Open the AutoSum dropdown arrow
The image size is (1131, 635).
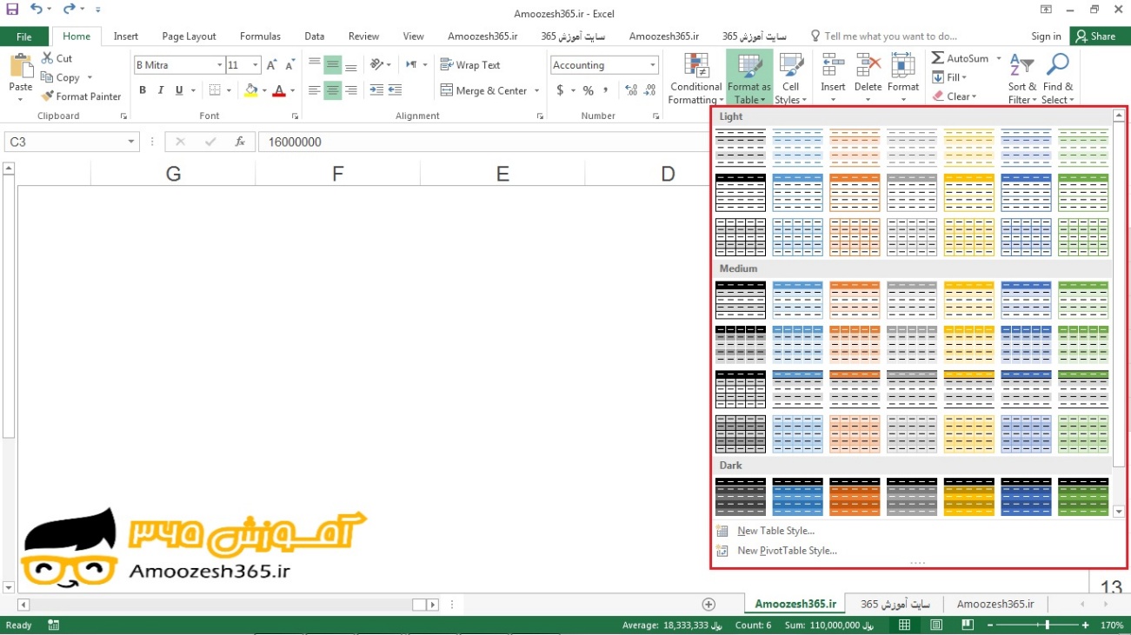[998, 58]
